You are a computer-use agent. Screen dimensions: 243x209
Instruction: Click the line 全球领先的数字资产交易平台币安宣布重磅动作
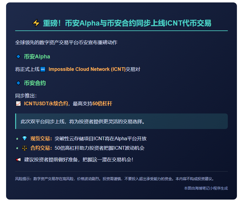(x=66, y=42)
